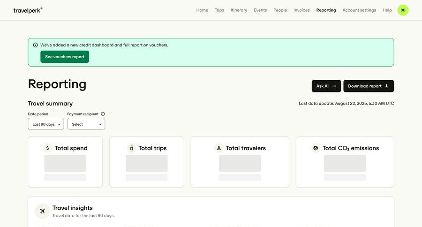Open the Itinerary nav item
Image resolution: width=422 pixels, height=227 pixels.
click(x=239, y=10)
